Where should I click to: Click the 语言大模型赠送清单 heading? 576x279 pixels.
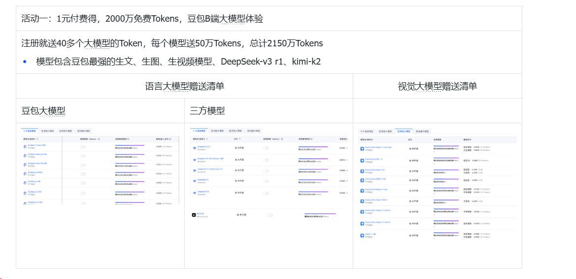pyautogui.click(x=185, y=86)
